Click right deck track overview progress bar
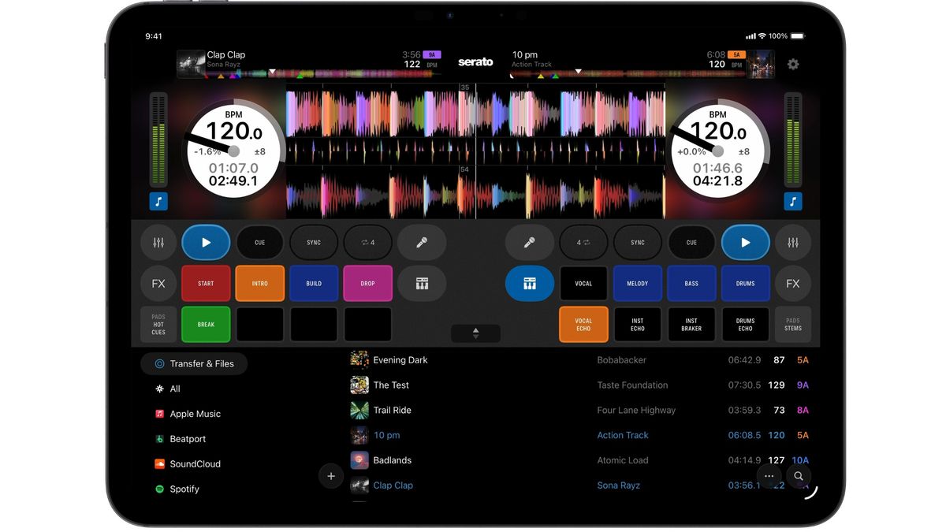This screenshot has width=946, height=532. coord(627,74)
